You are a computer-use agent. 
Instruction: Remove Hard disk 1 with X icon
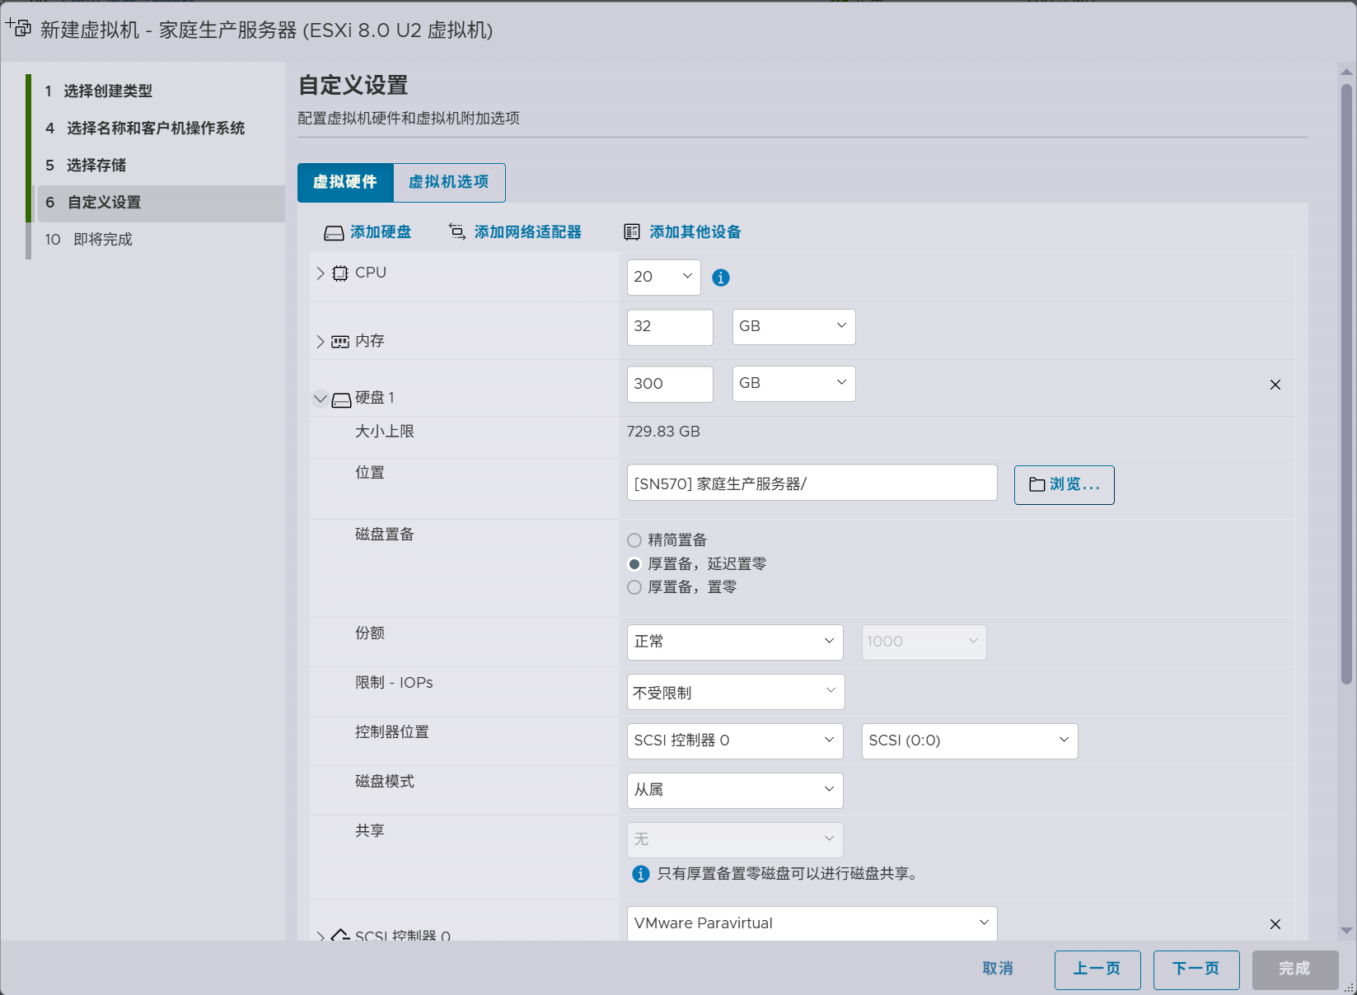(1275, 385)
